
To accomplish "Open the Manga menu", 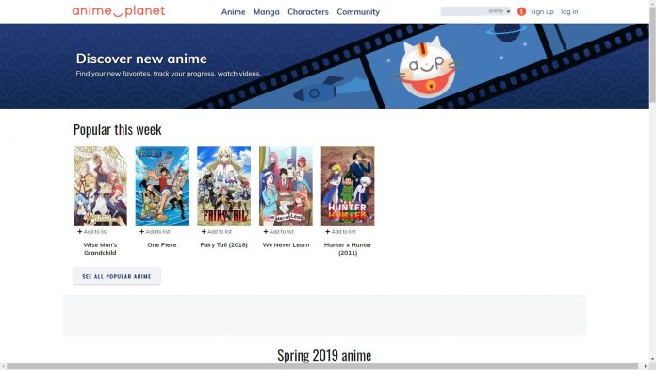I will pyautogui.click(x=266, y=12).
